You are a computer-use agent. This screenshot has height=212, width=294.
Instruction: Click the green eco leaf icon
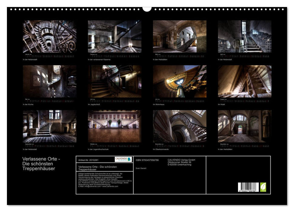pos(263,187)
